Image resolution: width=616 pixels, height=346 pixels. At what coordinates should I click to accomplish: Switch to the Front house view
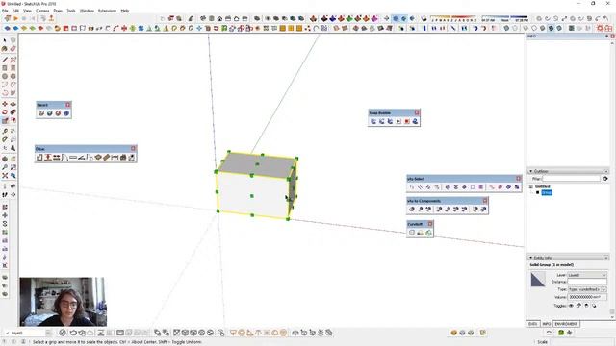pos(219,18)
